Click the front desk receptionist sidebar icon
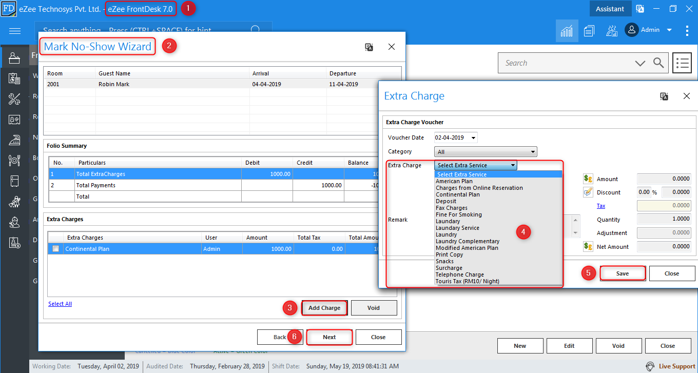The image size is (698, 373). pos(14,57)
